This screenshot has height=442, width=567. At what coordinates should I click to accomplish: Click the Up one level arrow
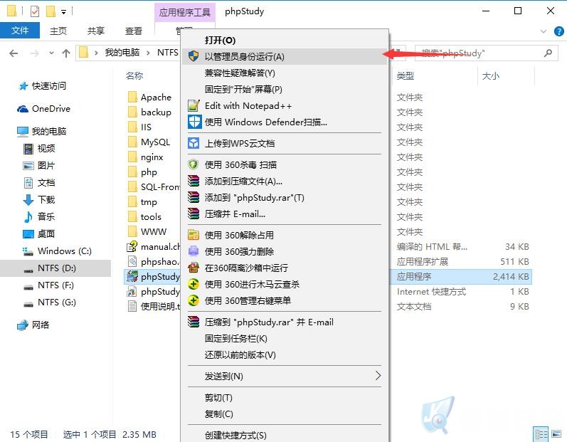click(66, 53)
